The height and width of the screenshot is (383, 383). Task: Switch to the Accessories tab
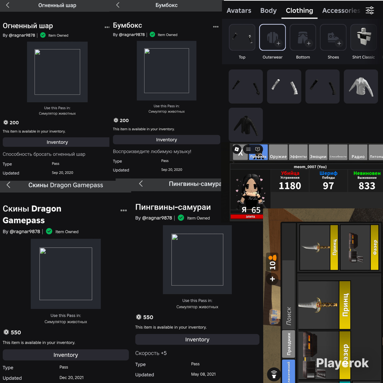click(341, 10)
